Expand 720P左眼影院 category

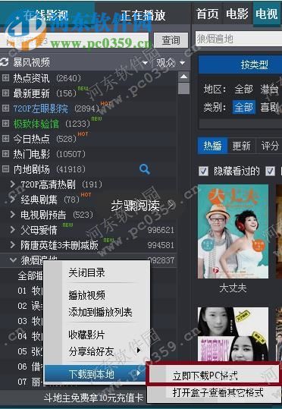pos(5,109)
